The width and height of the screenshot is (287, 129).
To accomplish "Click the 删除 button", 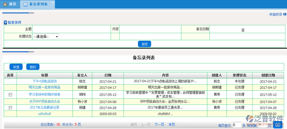I will [33, 67].
